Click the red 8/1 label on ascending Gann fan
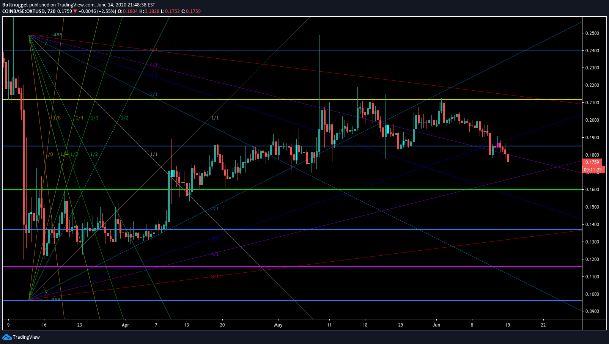The height and width of the screenshot is (344, 609). coord(215,277)
